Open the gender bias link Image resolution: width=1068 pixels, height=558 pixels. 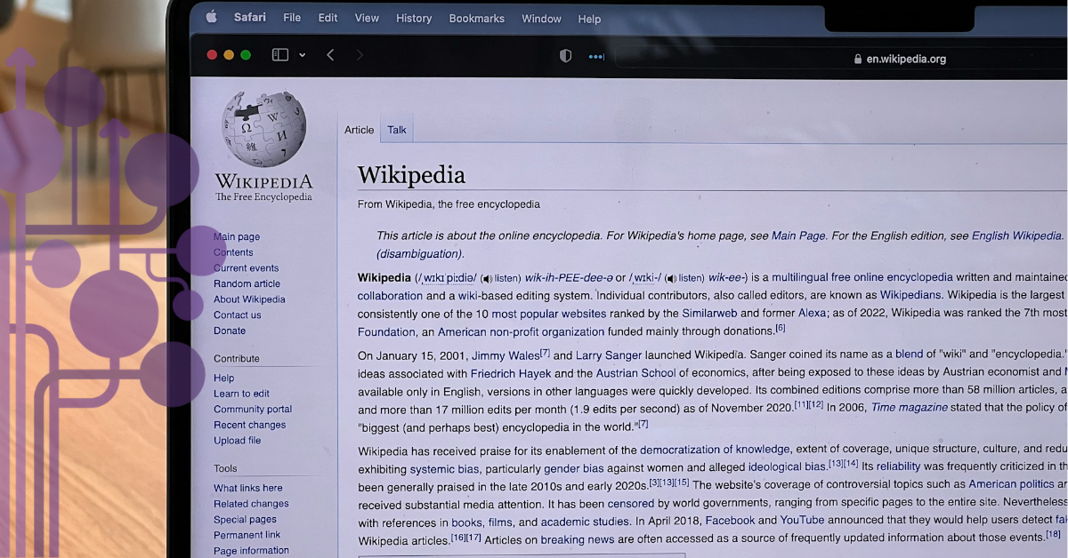click(574, 468)
